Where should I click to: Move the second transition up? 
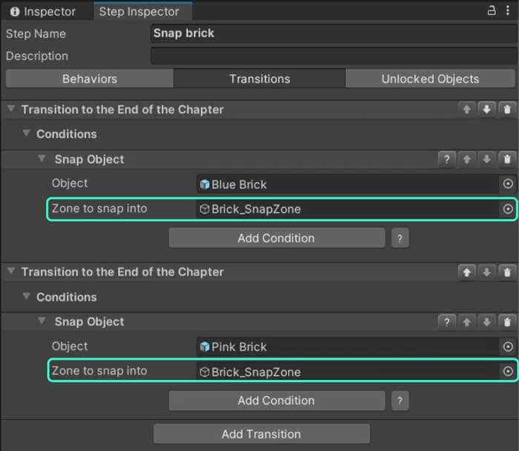466,272
